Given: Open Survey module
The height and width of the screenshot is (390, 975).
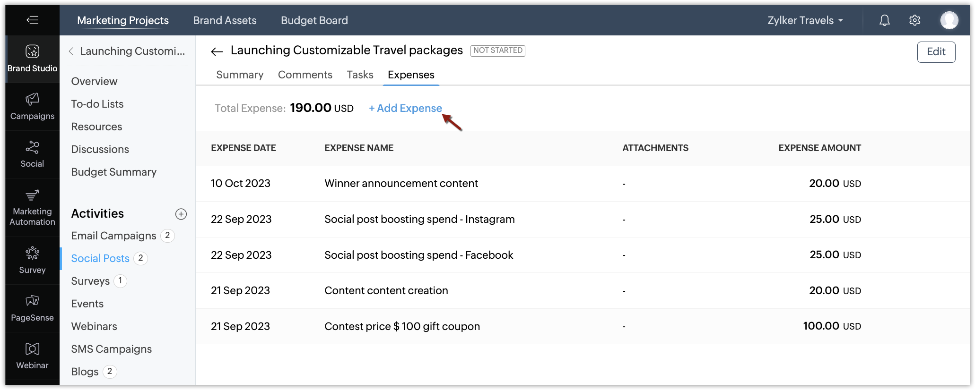Looking at the screenshot, I should pyautogui.click(x=32, y=261).
